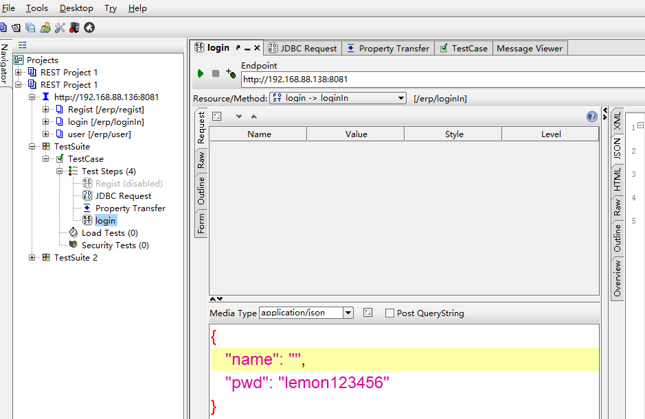Expand the Regist [/erp/regist] resource node
645x419 pixels.
click(x=46, y=110)
